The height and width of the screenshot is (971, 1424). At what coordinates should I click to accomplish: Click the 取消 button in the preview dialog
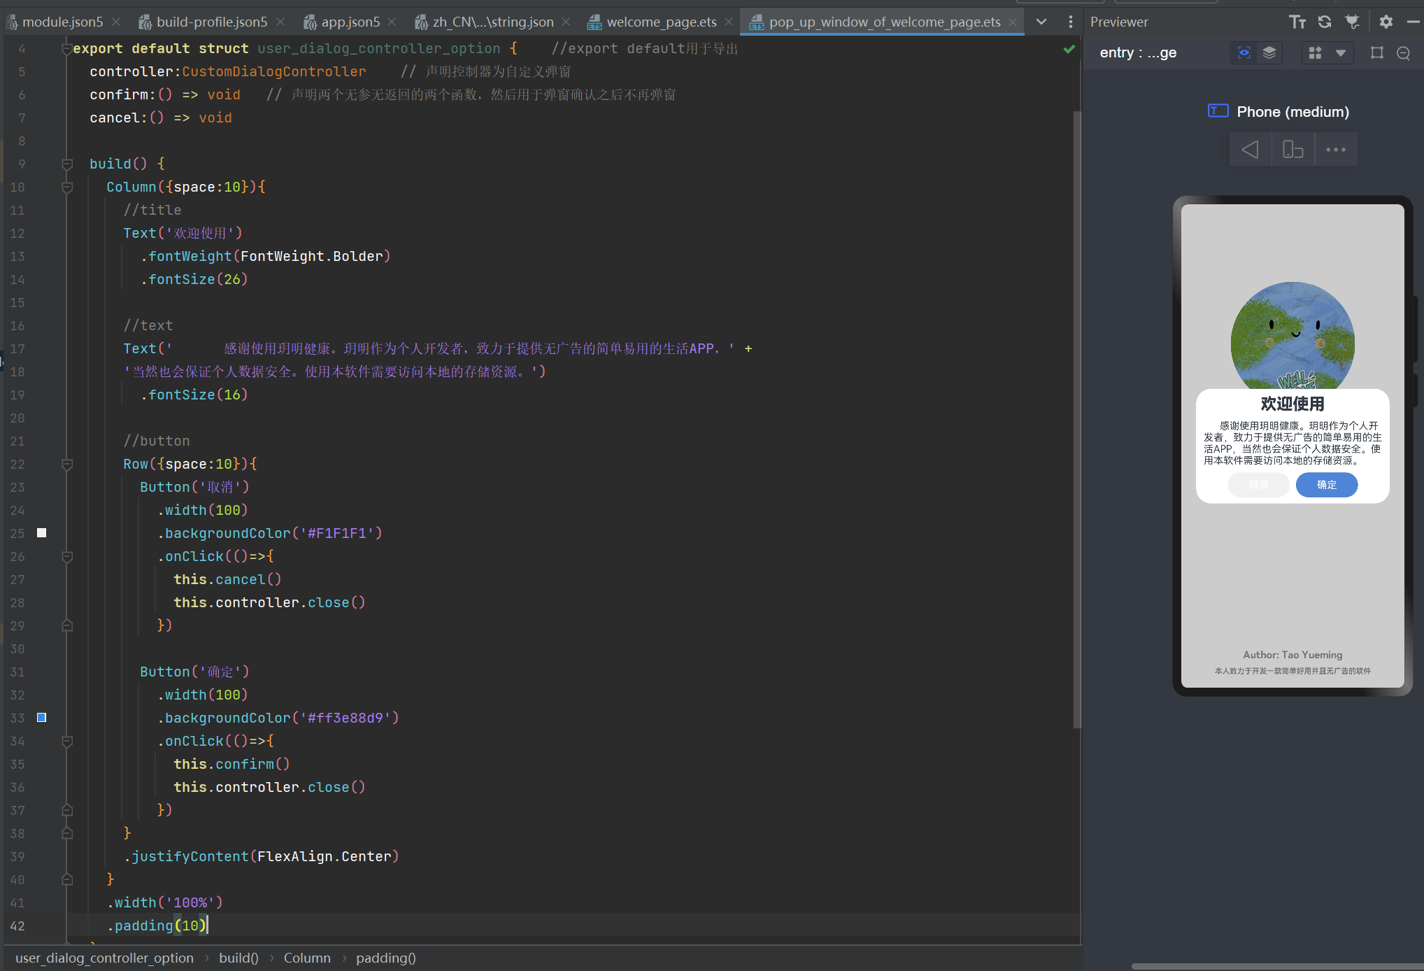pos(1258,485)
